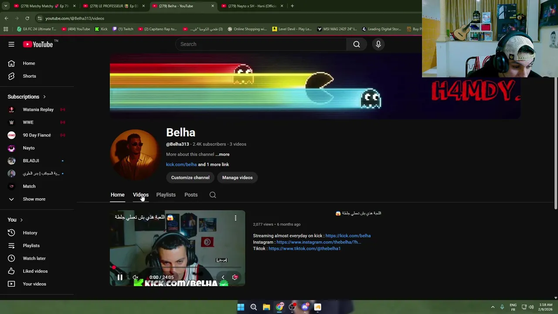The height and width of the screenshot is (314, 558).
Task: Open the Chrome tab search dropdown
Action: 5,6
